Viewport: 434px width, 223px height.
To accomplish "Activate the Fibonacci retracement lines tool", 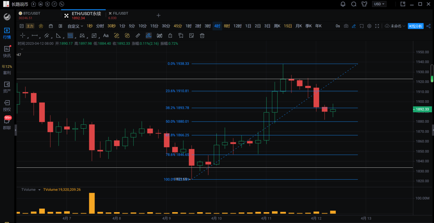I will 70,36.
